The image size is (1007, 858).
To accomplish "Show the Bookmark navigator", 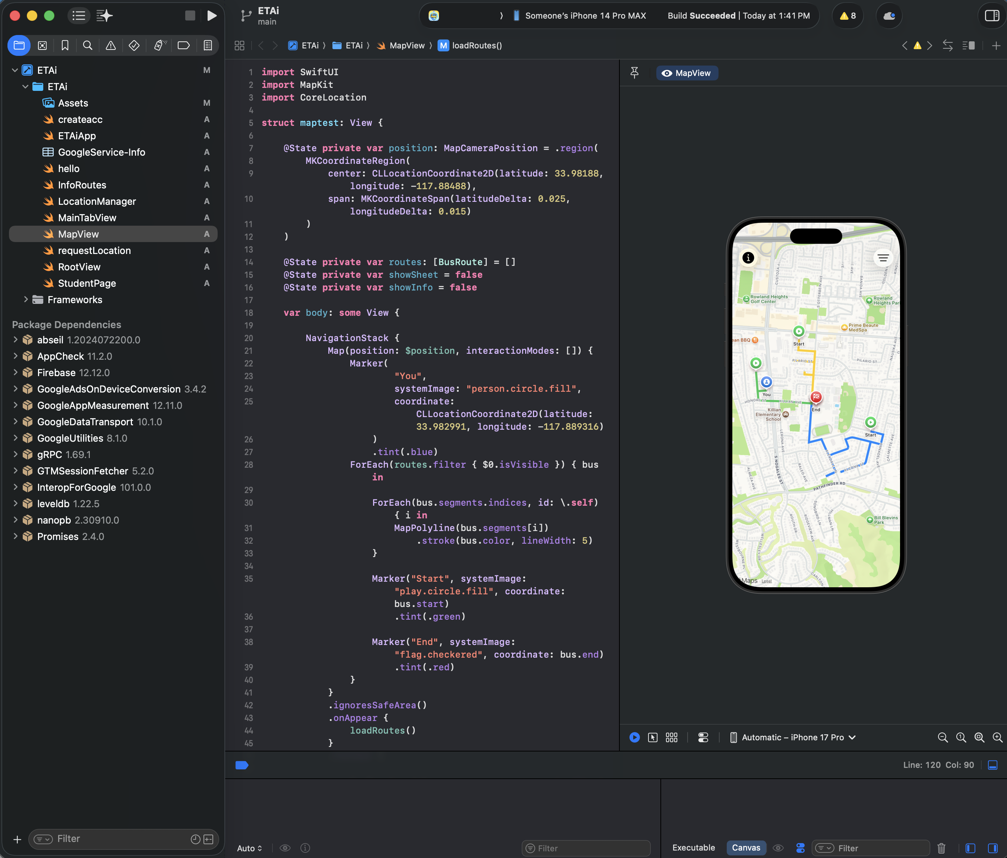I will point(64,46).
